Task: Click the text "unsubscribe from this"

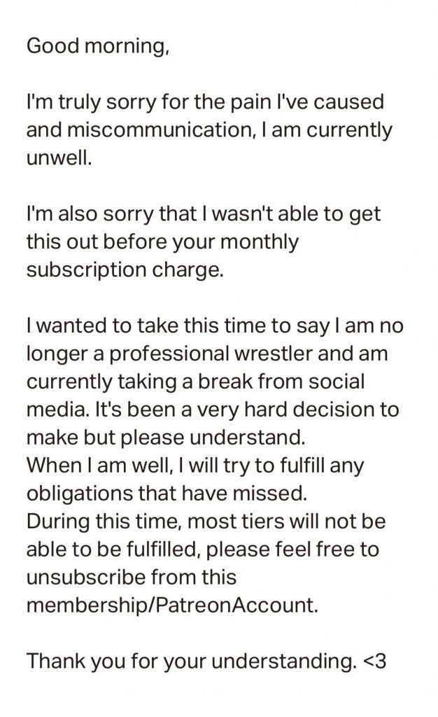Action: [x=132, y=578]
